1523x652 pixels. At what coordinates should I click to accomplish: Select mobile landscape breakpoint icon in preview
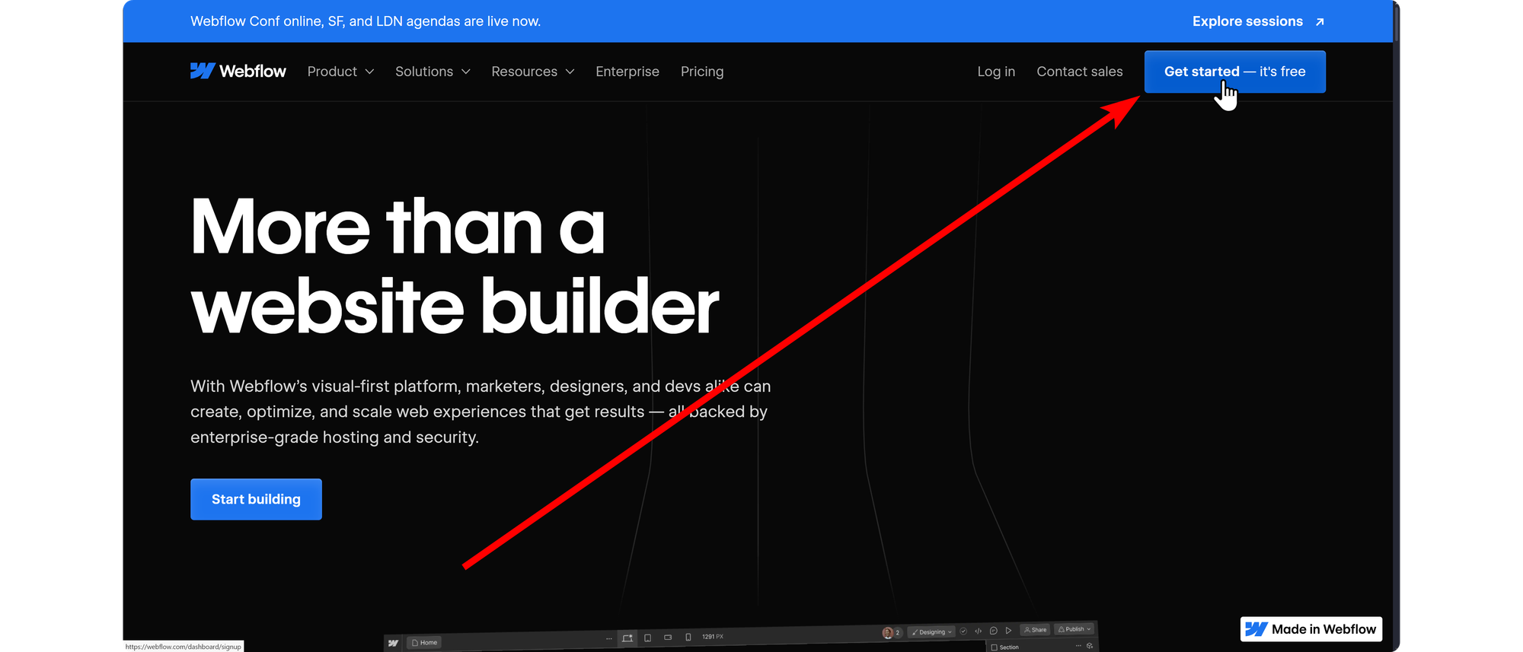coord(668,638)
